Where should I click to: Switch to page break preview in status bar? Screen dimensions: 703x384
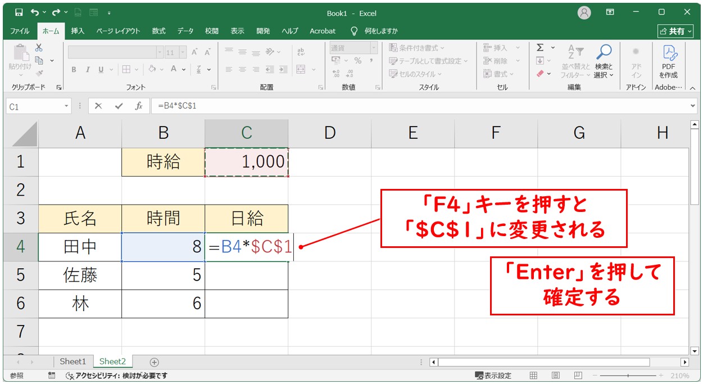click(578, 375)
